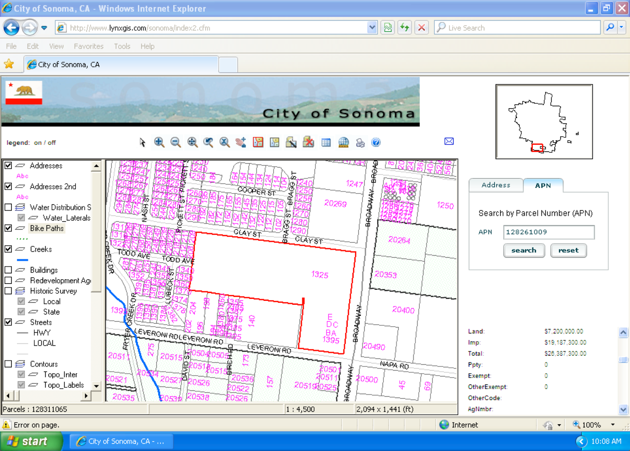Click parcel details scroll up arrow
Screen dimensions: 630x451
coord(623,333)
